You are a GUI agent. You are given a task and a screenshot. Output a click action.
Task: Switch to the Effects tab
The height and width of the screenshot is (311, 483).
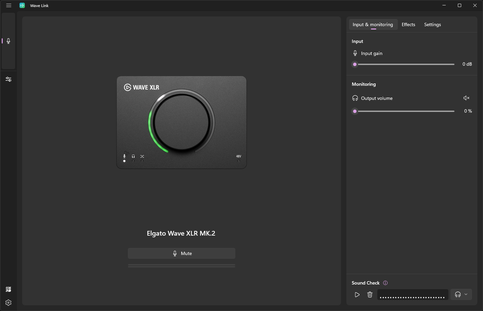coord(408,24)
